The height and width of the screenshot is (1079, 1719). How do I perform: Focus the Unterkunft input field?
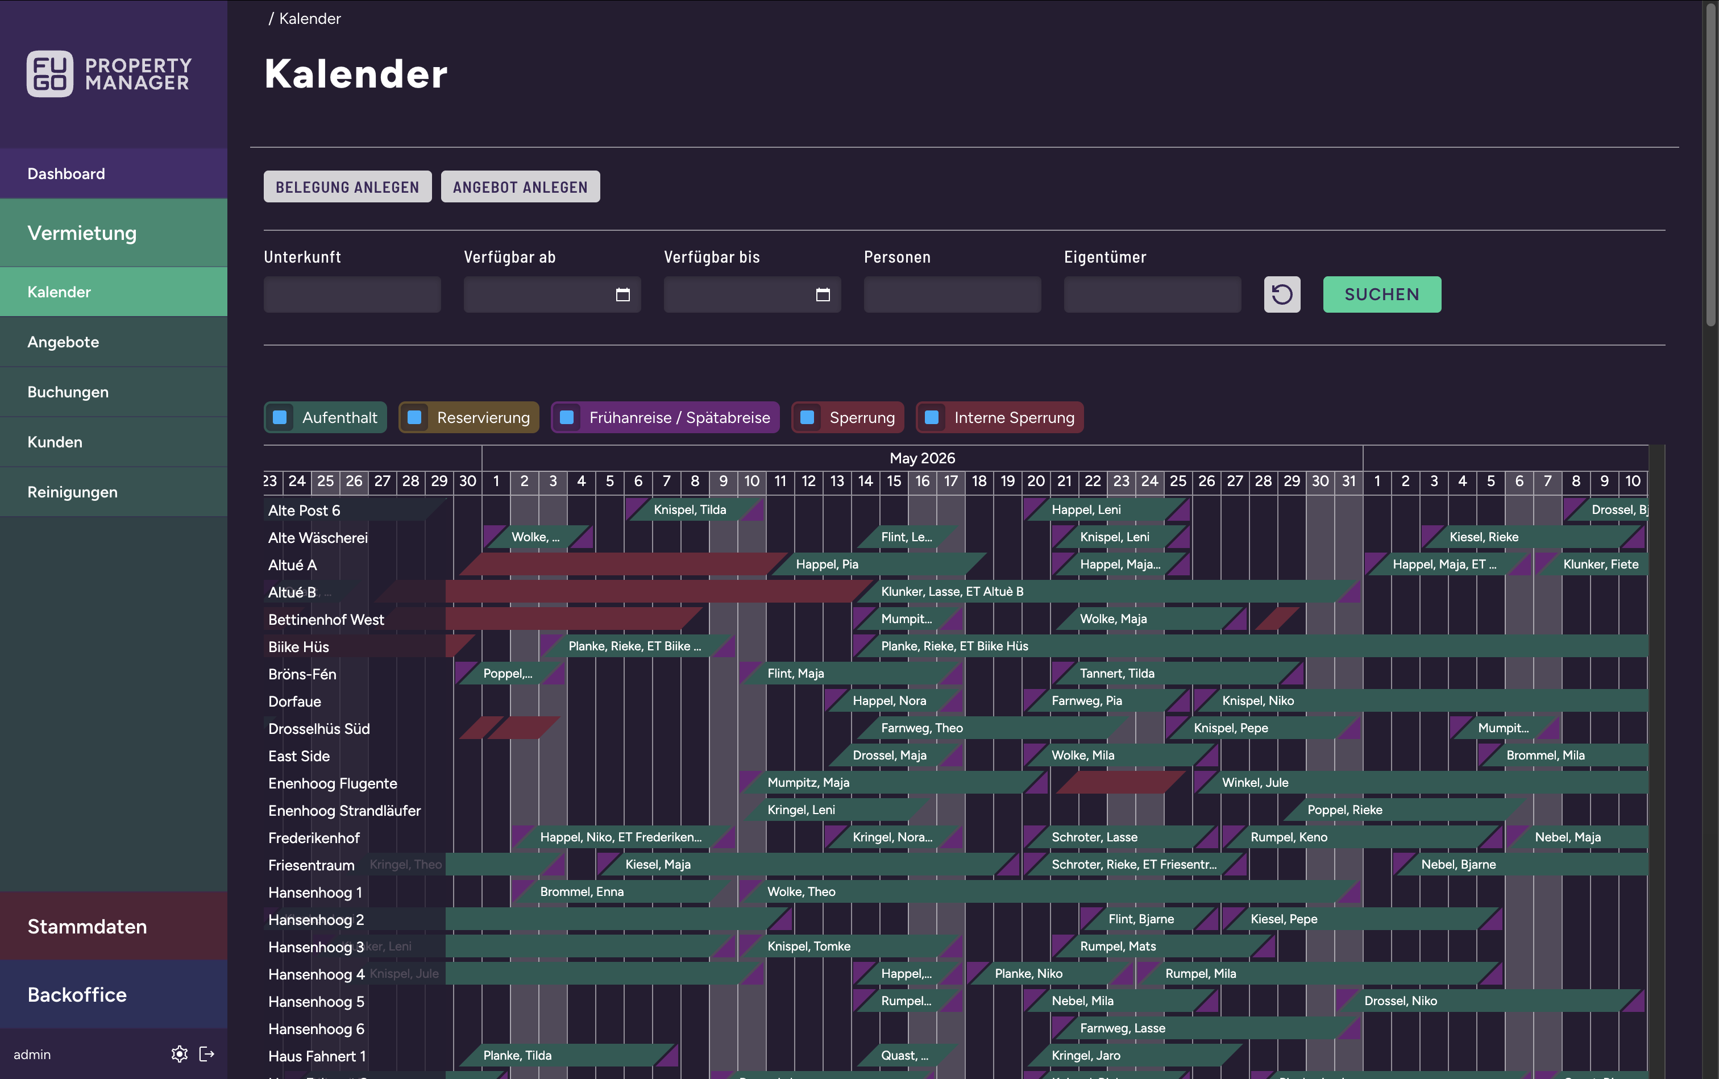click(352, 294)
